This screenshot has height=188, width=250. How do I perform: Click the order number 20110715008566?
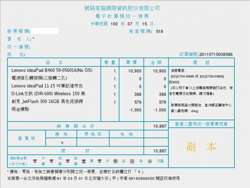click(x=216, y=54)
